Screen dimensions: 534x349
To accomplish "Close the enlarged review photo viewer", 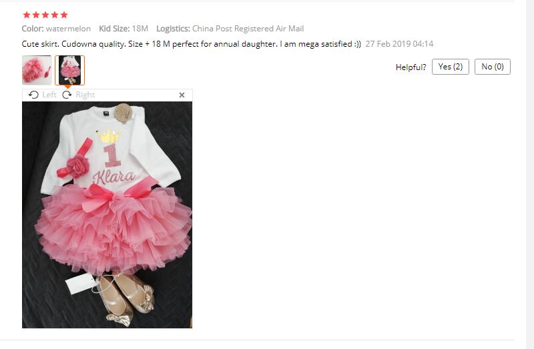I will 182,95.
